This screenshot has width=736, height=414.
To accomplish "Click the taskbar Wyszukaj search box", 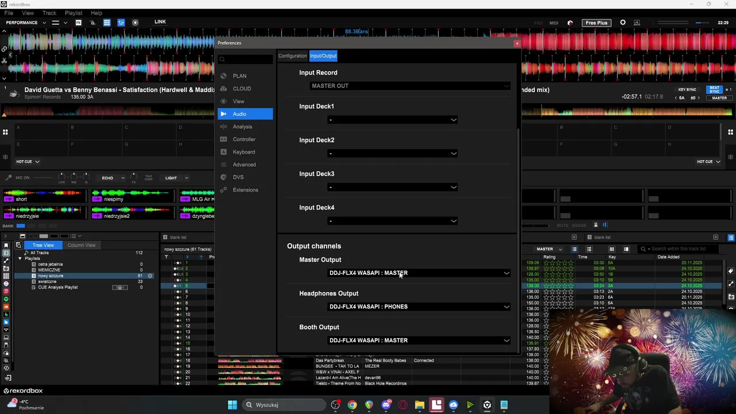I will point(283,405).
